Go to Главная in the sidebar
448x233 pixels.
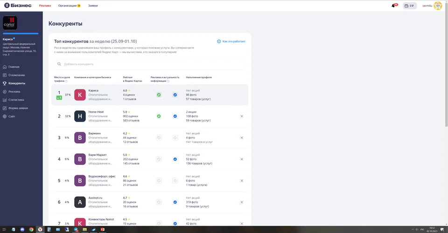coord(14,67)
